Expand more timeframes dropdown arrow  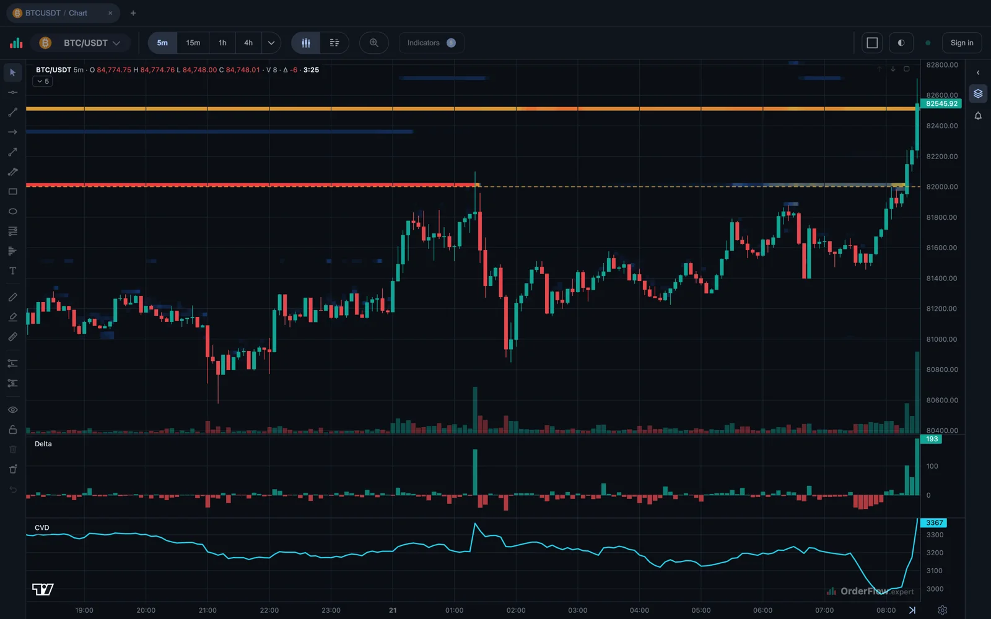click(x=271, y=43)
